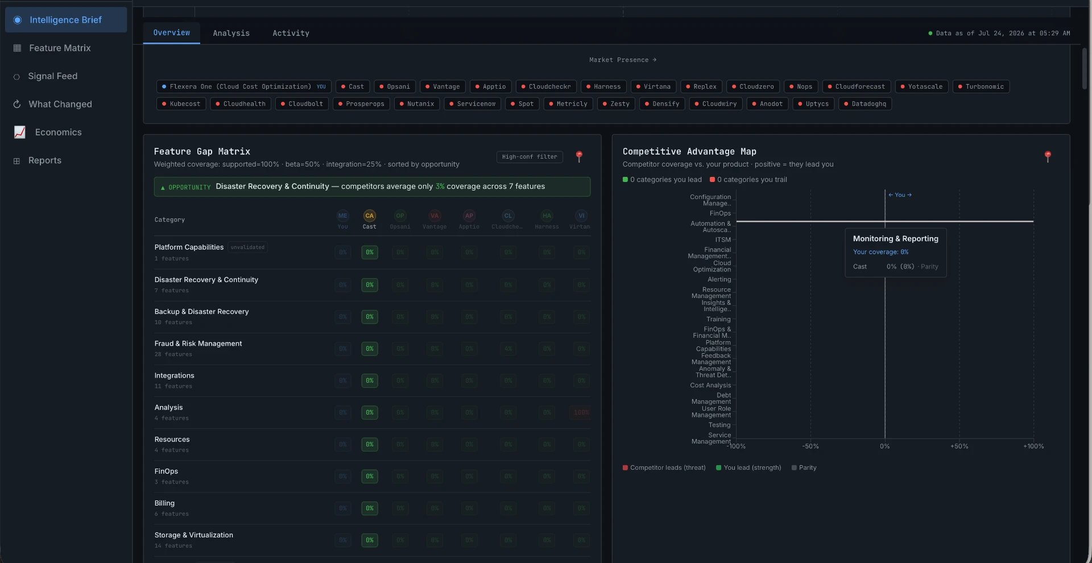Switch to the Activity tab

(291, 33)
